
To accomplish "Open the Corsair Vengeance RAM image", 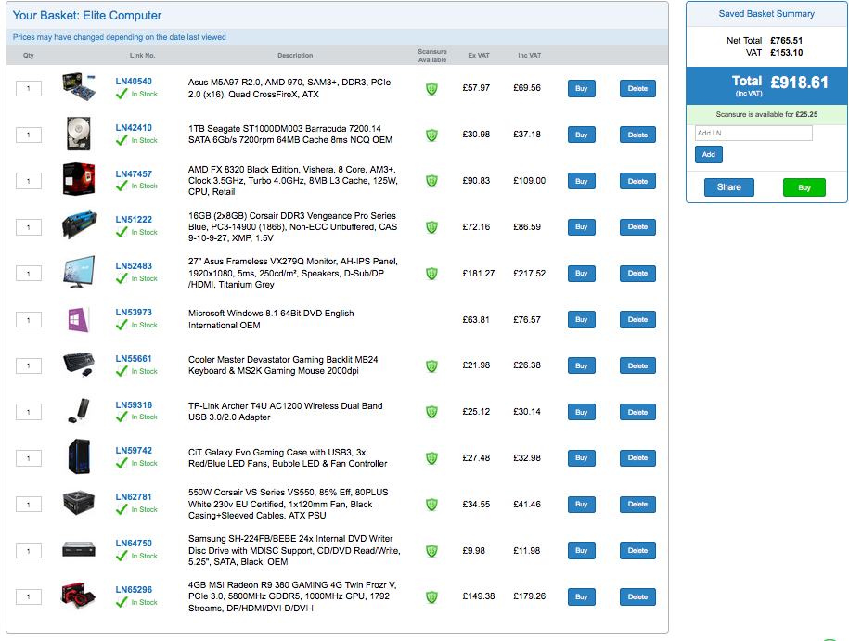I will point(79,225).
